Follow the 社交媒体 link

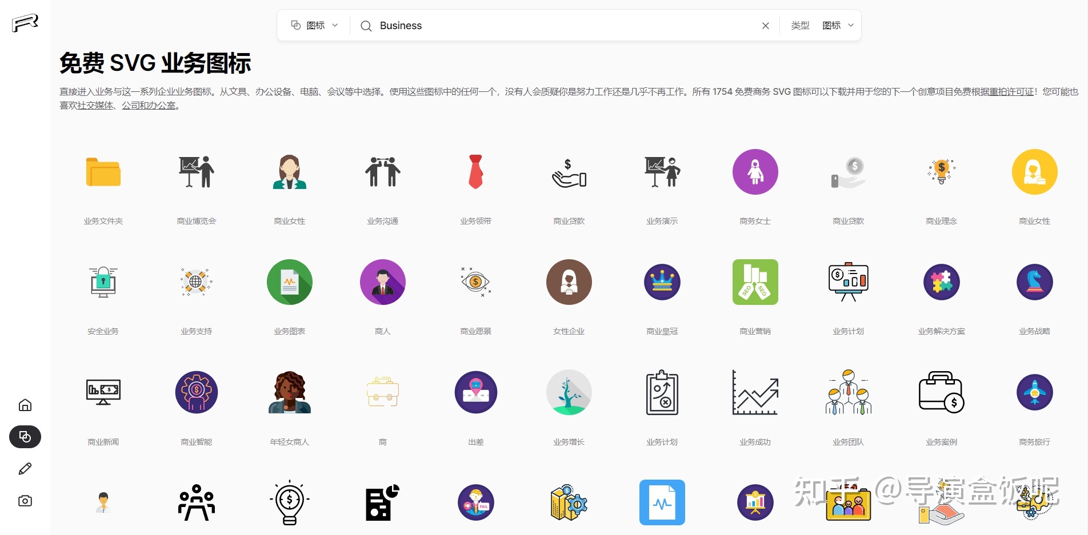[95, 105]
